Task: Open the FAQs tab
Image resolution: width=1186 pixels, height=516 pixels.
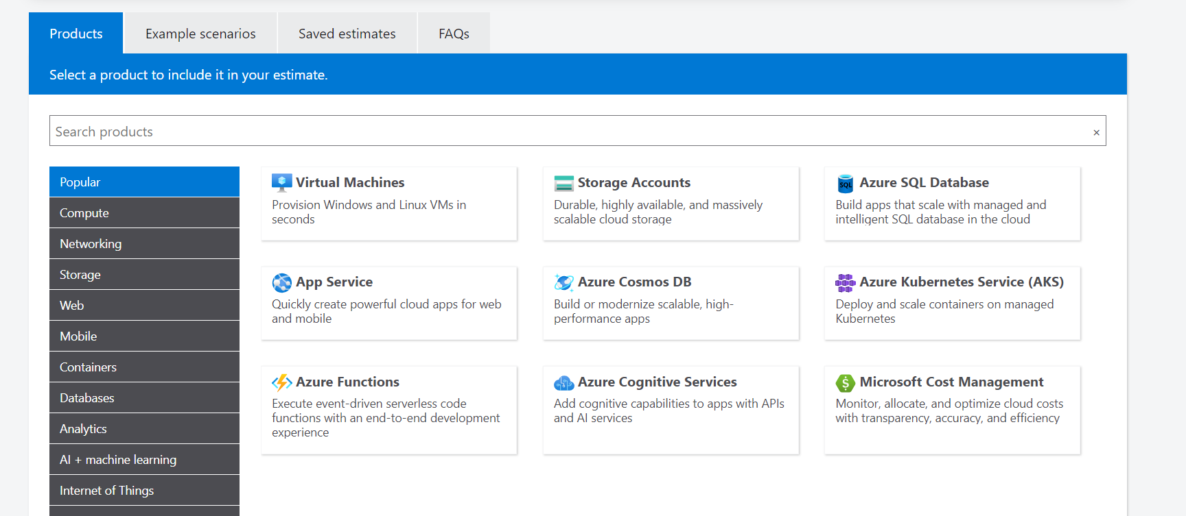Action: 454,33
